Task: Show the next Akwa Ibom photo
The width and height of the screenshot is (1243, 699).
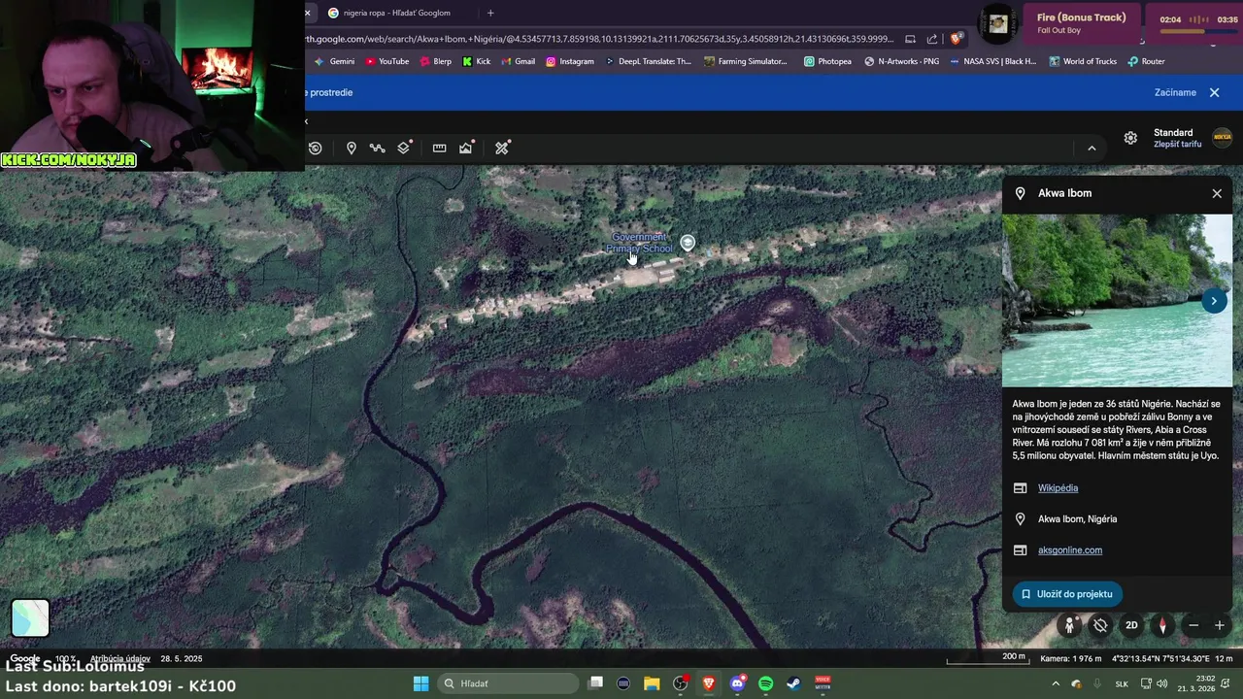Action: click(x=1214, y=301)
